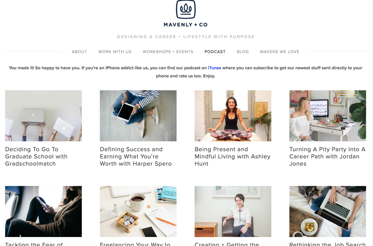Open Turning A Pity Party post title
Image resolution: width=373 pixels, height=246 pixels.
click(327, 157)
